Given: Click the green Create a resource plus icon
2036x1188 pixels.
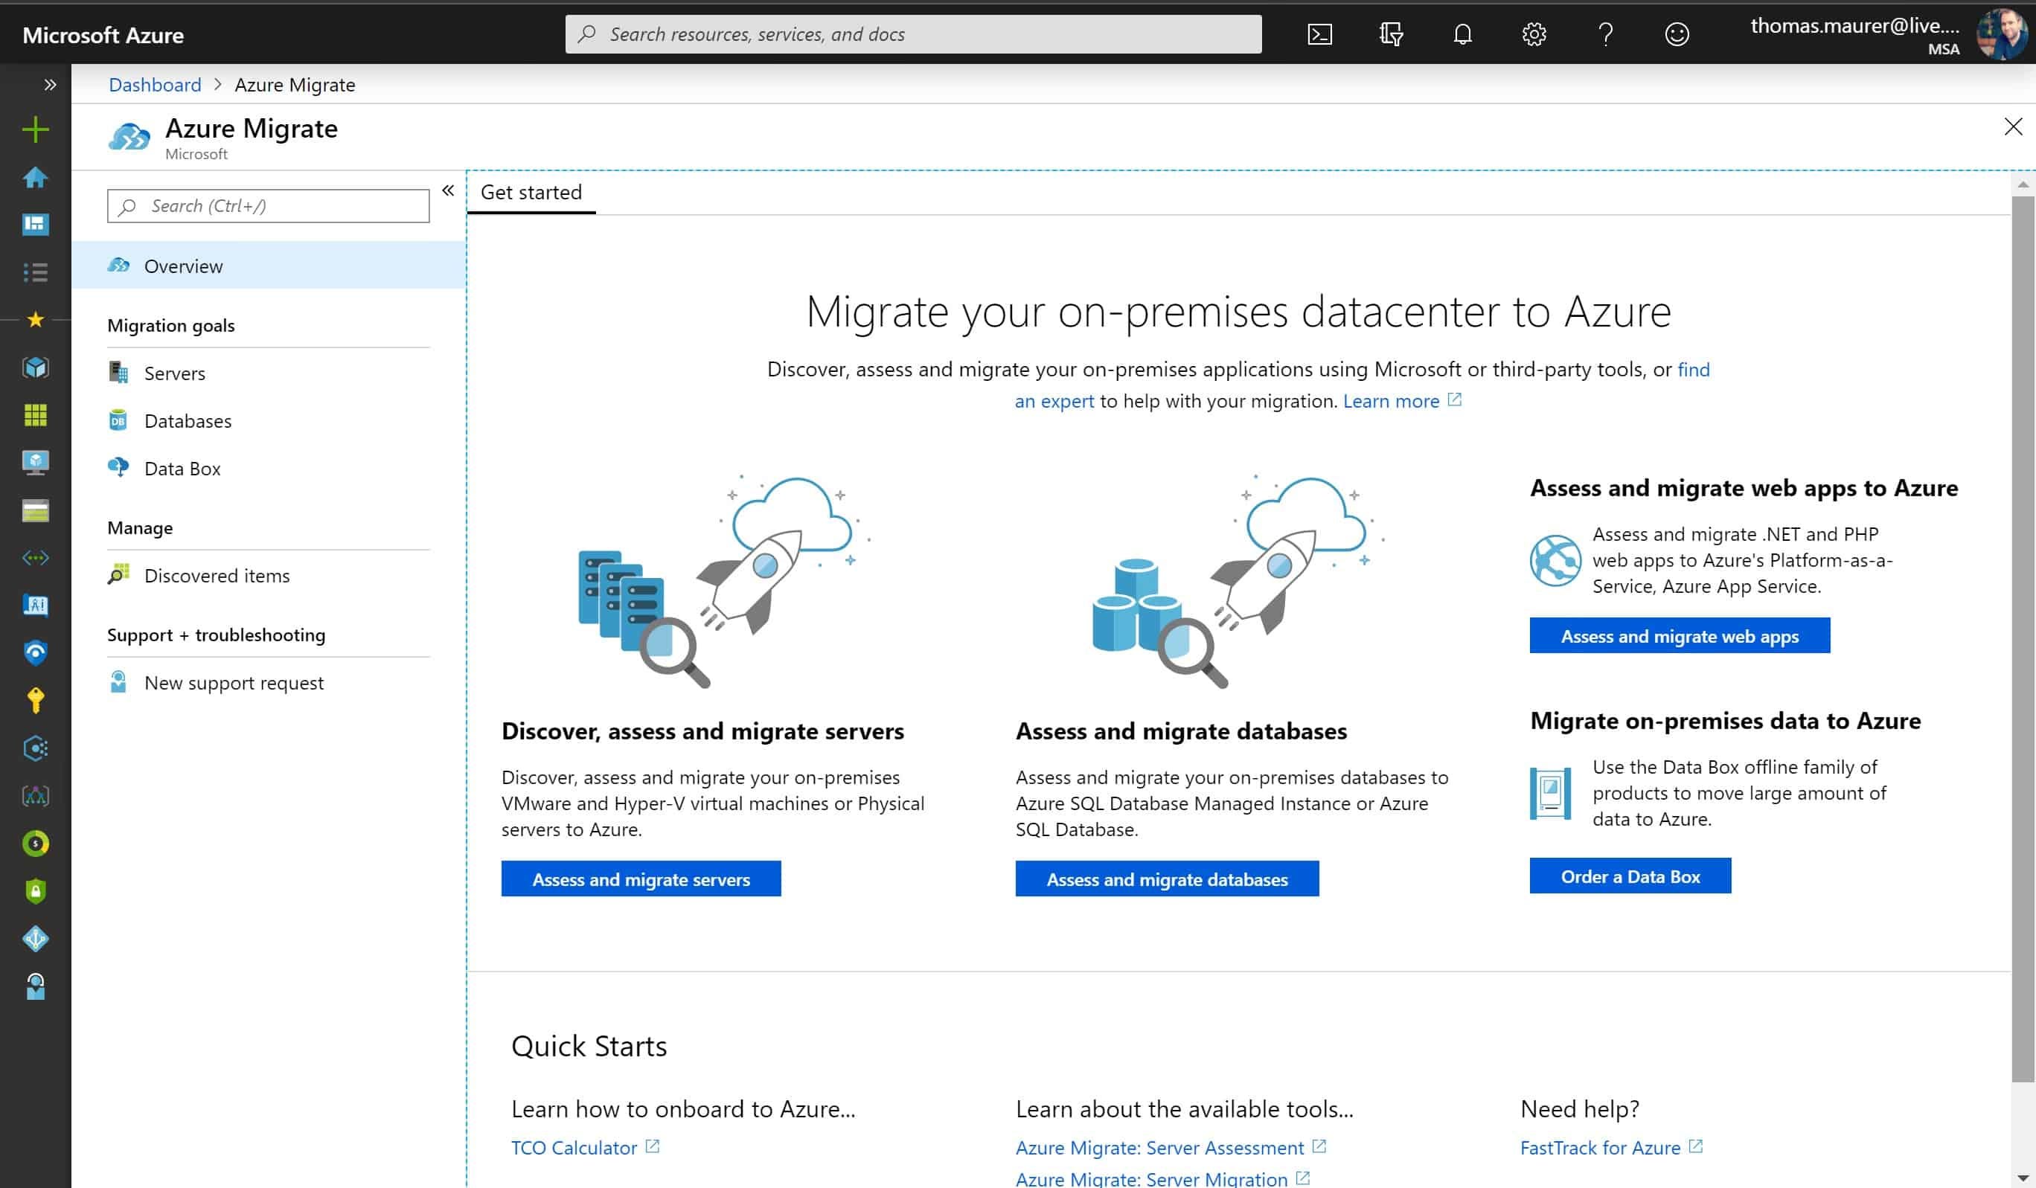Looking at the screenshot, I should click(x=36, y=129).
